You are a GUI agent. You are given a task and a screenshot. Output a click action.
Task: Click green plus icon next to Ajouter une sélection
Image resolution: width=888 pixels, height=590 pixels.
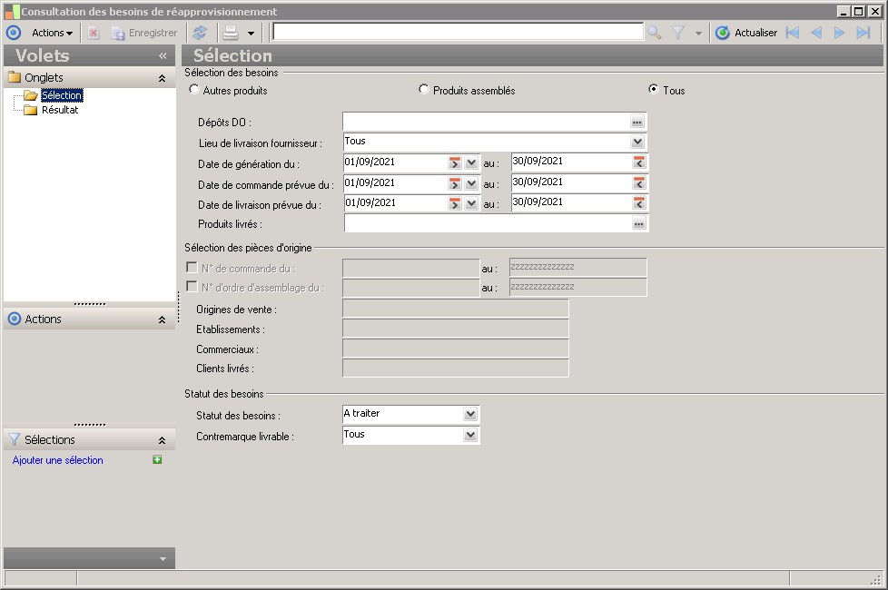click(157, 460)
